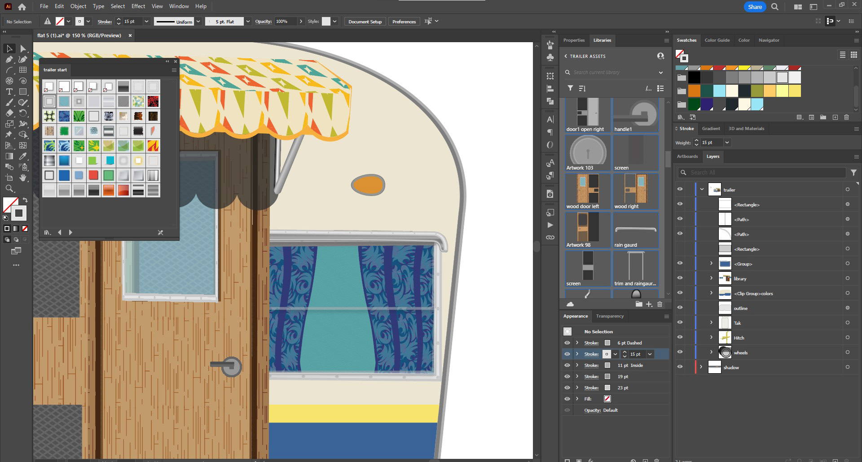862x462 pixels.
Task: Expand the library search options dropdown
Action: [661, 72]
